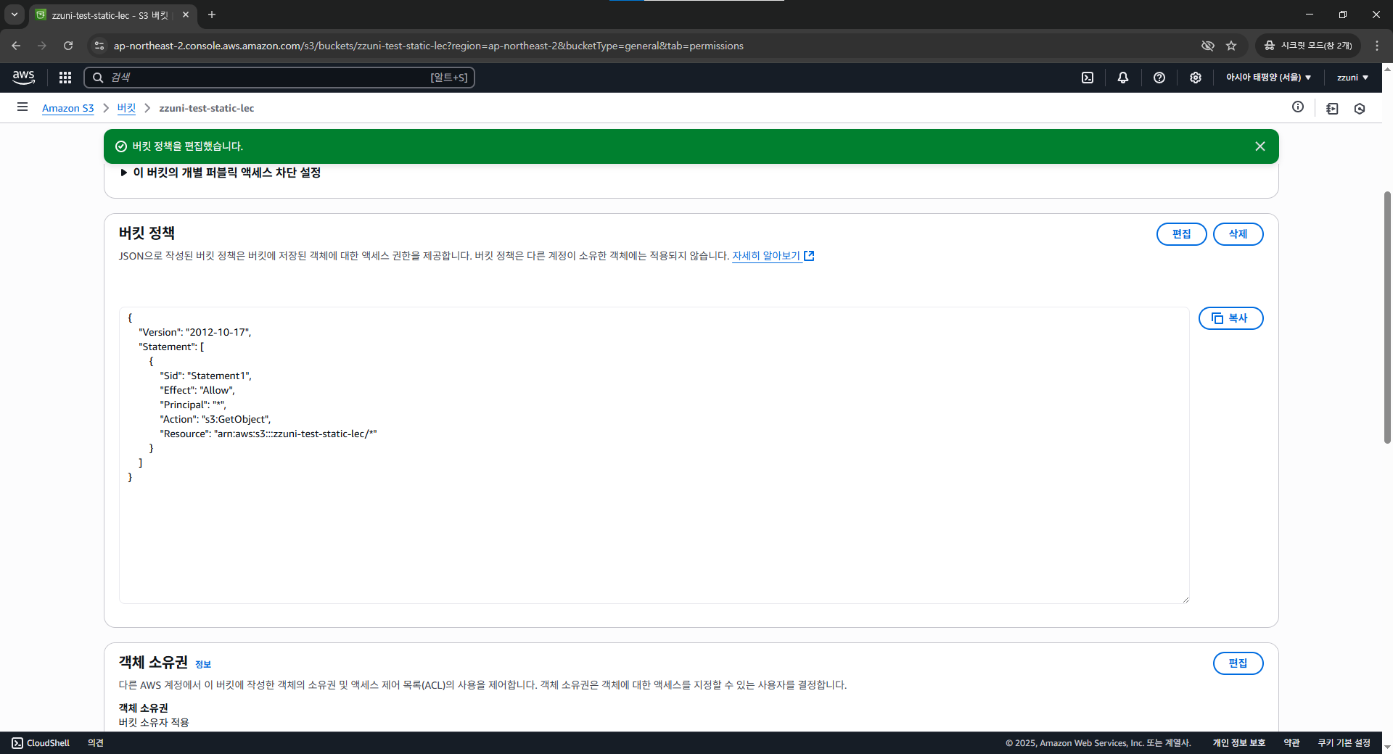Image resolution: width=1393 pixels, height=754 pixels.
Task: Toggle the side navigation hamburger menu
Action: tap(22, 107)
